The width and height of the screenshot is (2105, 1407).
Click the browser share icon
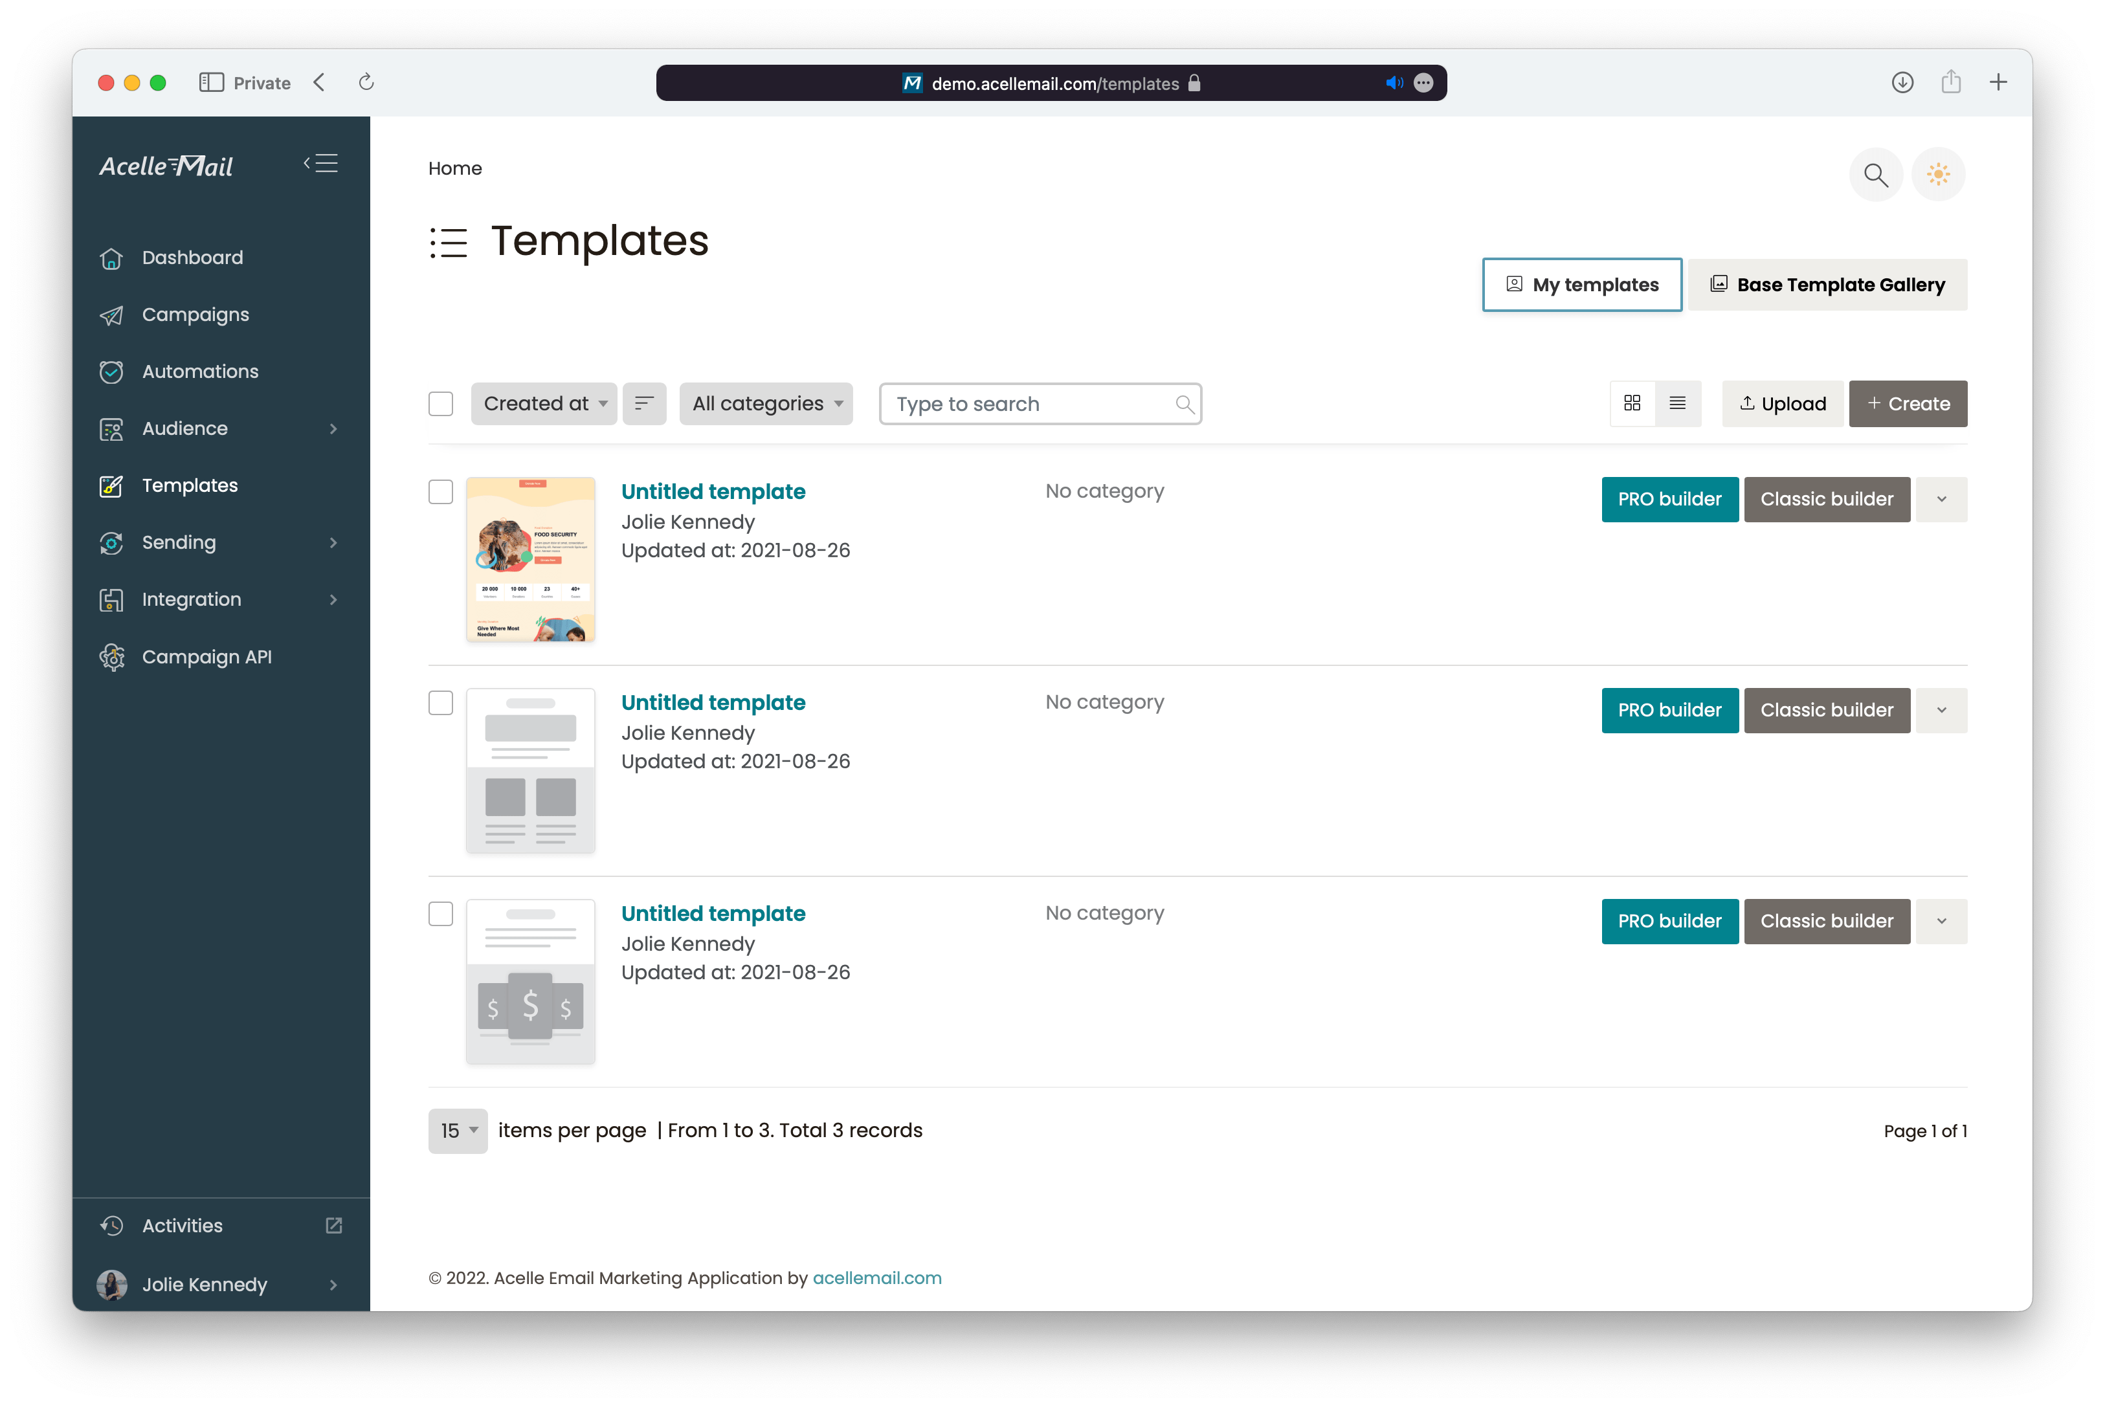(1951, 82)
